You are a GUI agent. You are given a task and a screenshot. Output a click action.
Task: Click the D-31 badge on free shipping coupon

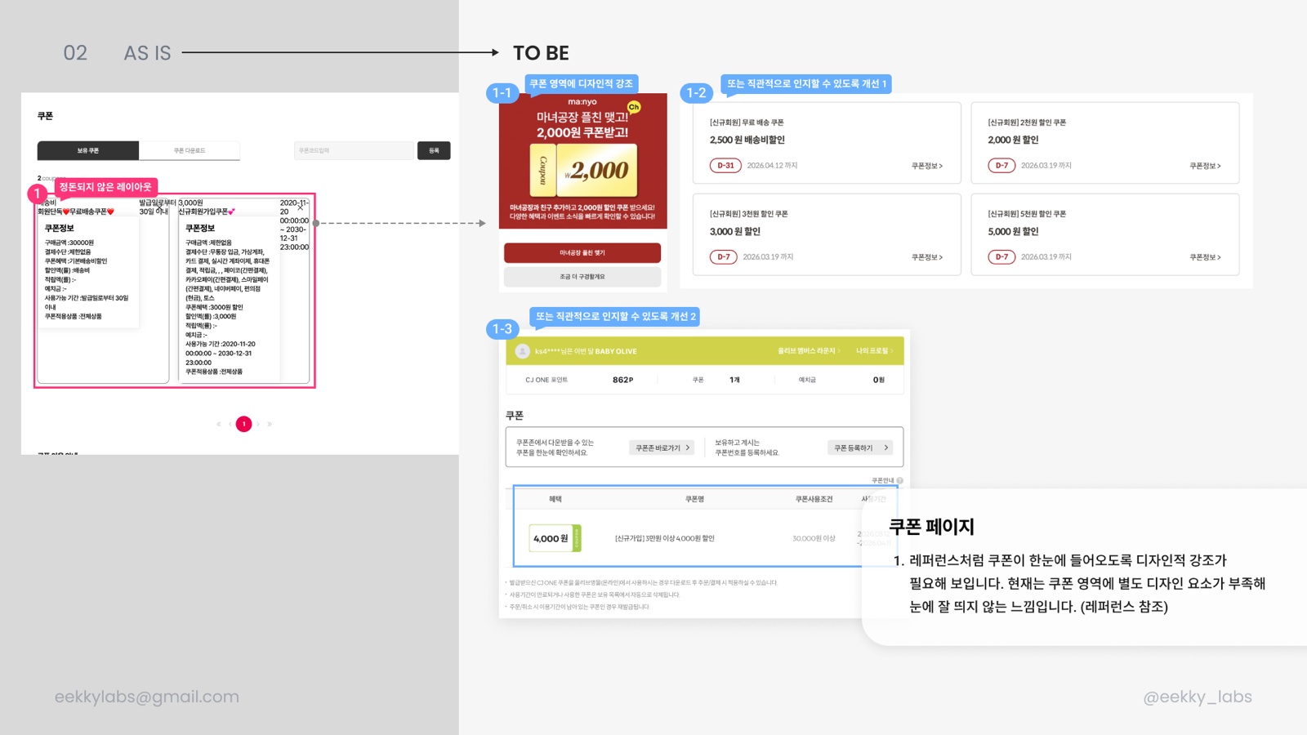[725, 165]
